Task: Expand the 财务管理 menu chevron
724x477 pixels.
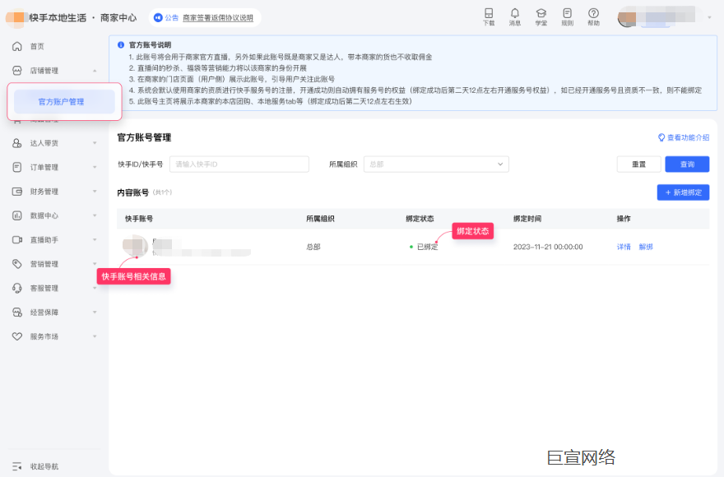Action: [x=95, y=191]
